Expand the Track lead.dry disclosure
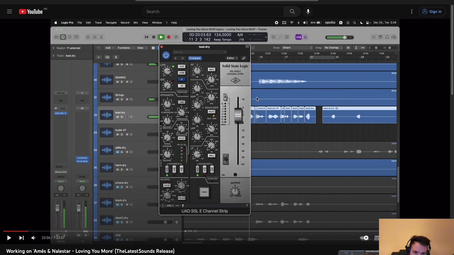The image size is (454, 255). tap(54, 56)
